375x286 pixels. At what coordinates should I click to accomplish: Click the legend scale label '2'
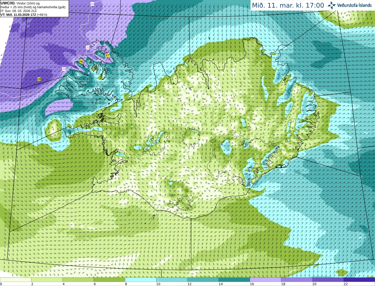point(32,284)
